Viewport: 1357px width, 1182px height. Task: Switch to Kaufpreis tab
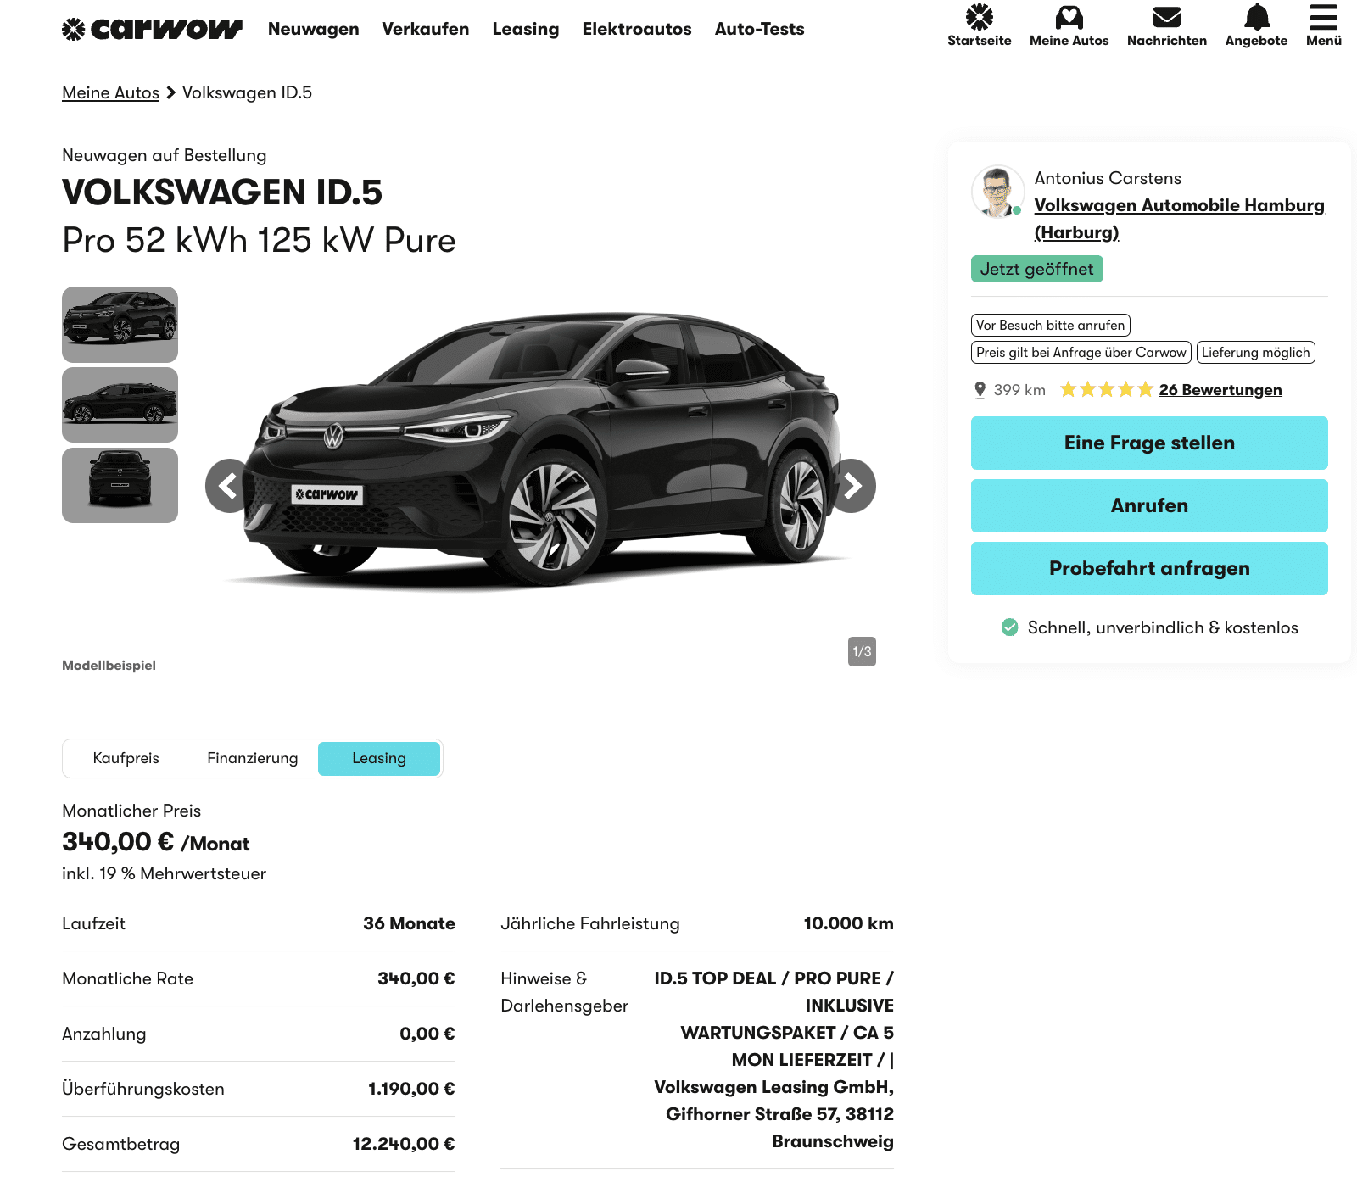point(126,758)
